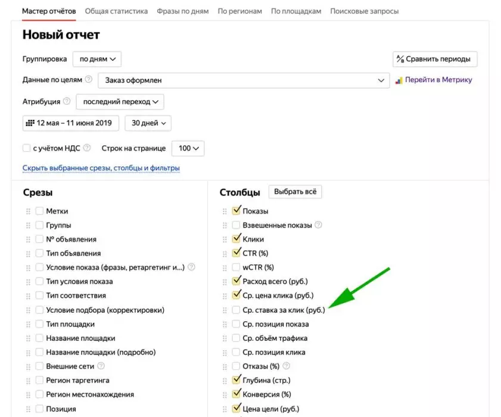Click help icon next to с учётом НДС
Image resolution: width=501 pixels, height=417 pixels.
coord(86,148)
